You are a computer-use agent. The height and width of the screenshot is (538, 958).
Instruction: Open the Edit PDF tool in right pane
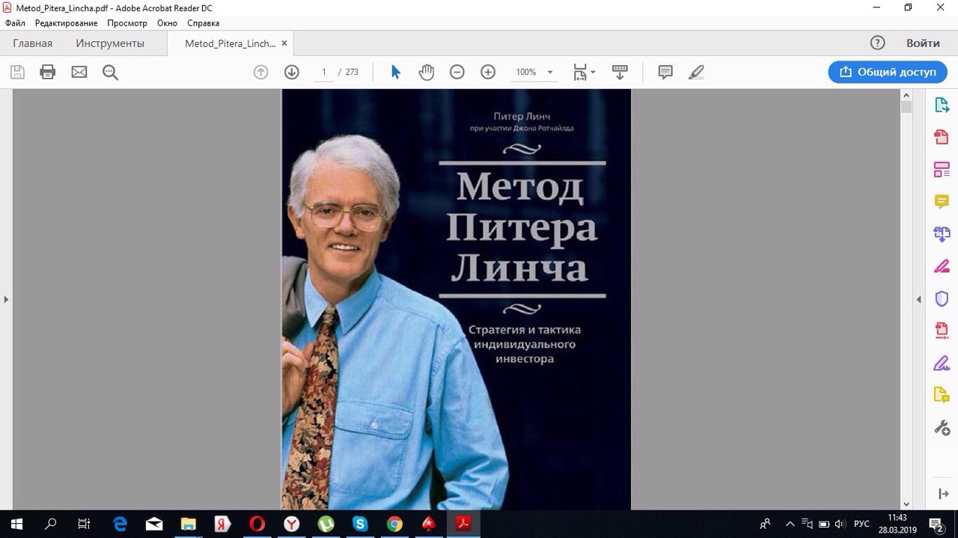(942, 170)
